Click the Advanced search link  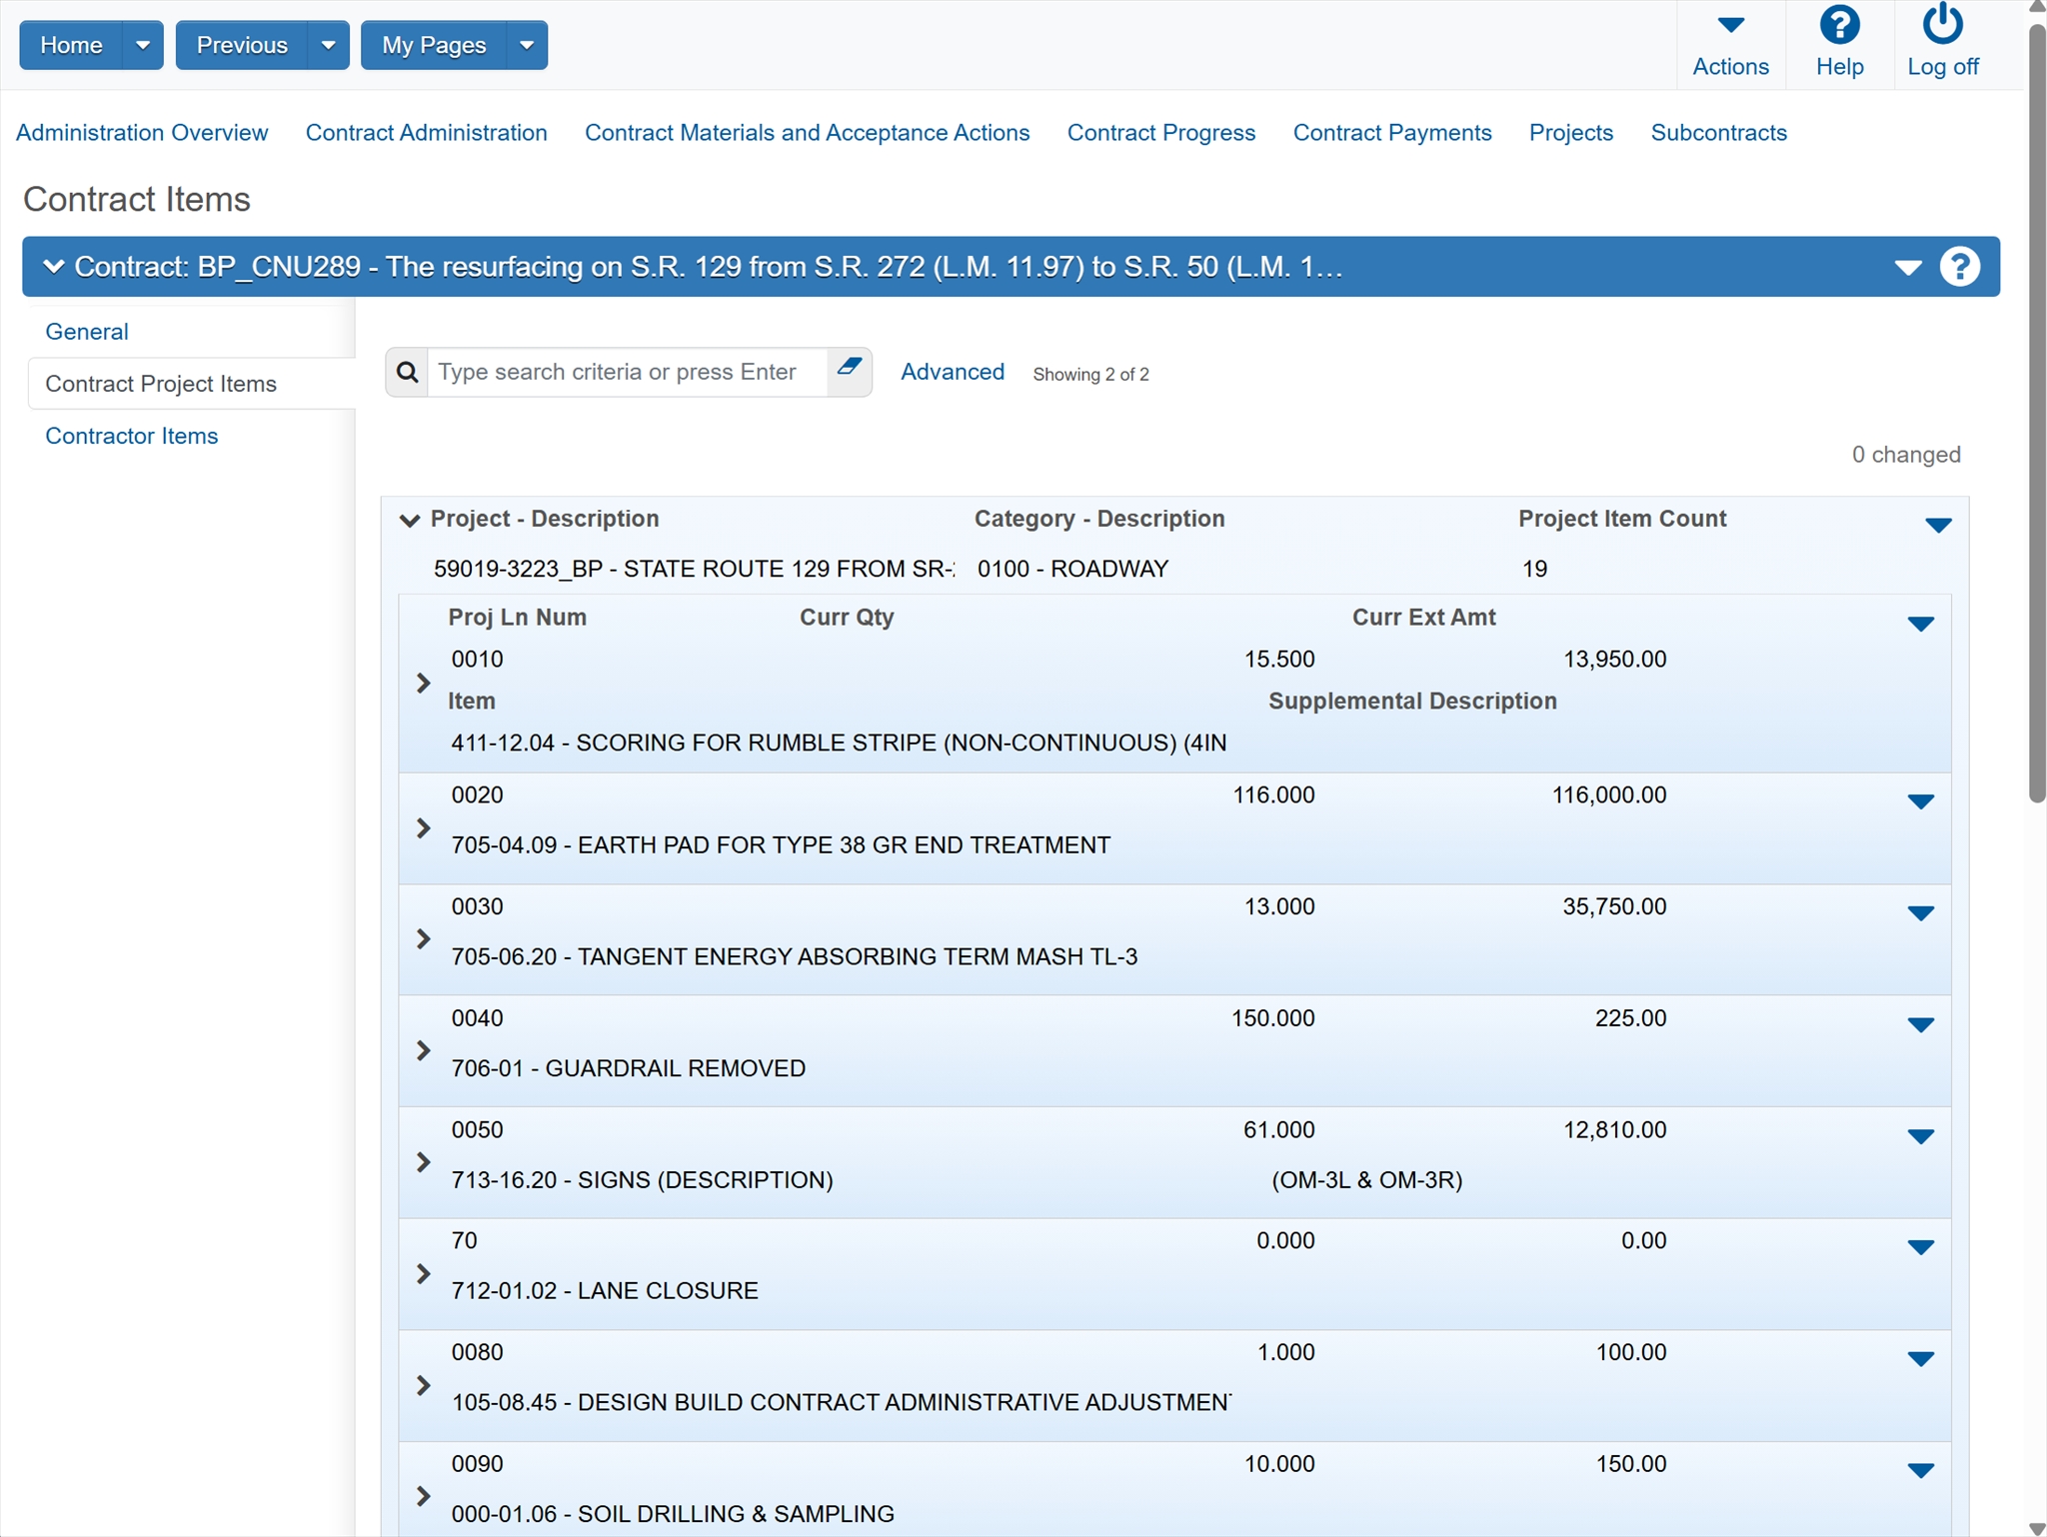952,372
